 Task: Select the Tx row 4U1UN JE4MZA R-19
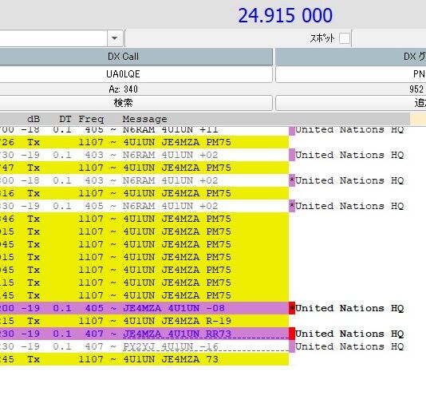click(x=144, y=321)
